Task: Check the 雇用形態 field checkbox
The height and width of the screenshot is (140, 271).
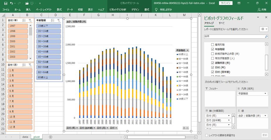Action: click(213, 44)
